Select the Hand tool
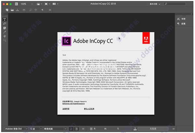The height and width of the screenshot is (133, 195). [5, 36]
